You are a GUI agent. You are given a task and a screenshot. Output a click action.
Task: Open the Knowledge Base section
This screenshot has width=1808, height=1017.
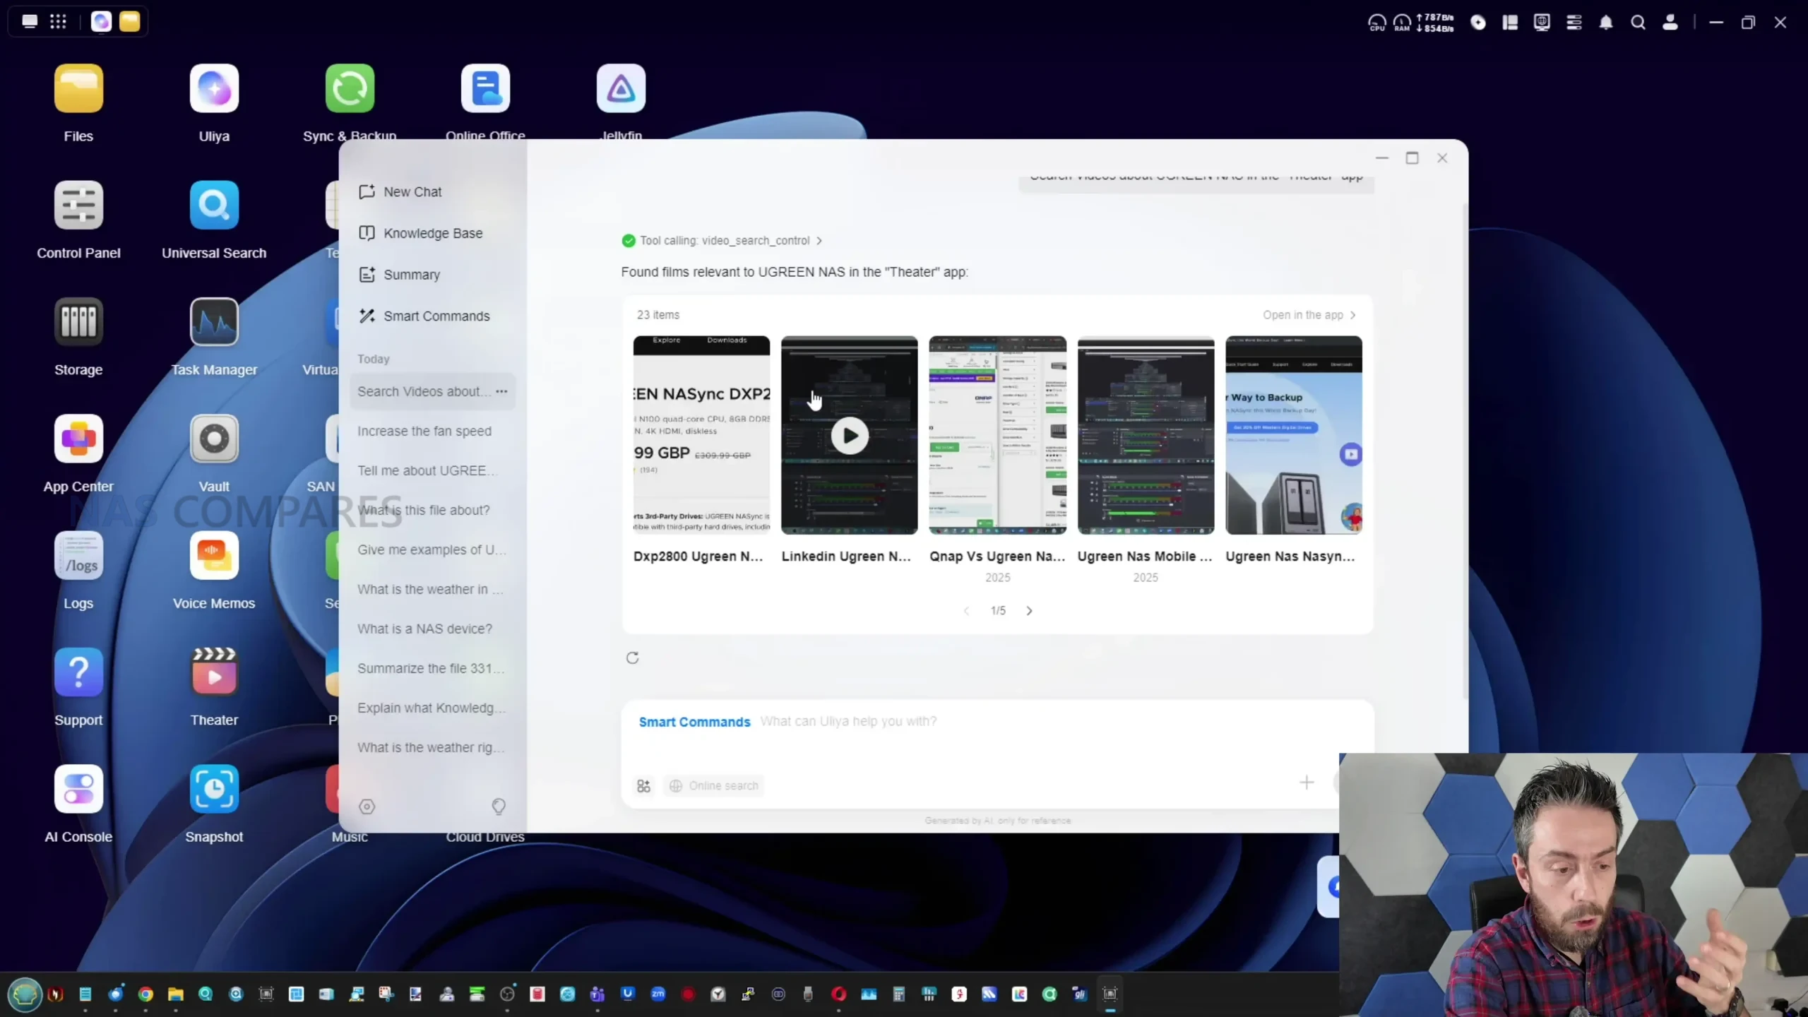(x=432, y=233)
